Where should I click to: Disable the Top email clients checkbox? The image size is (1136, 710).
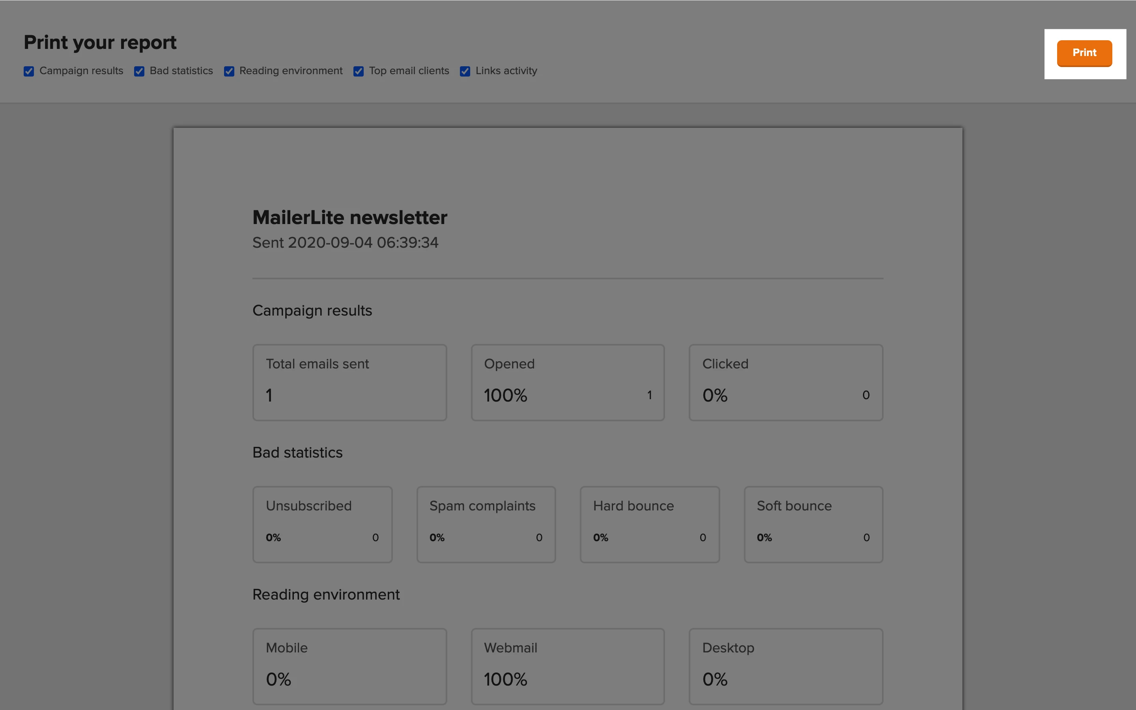(x=359, y=71)
